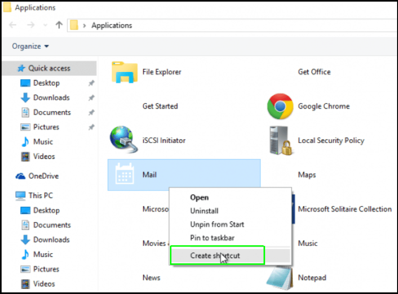Click the File Explorer app icon
398x294 pixels.
point(124,72)
